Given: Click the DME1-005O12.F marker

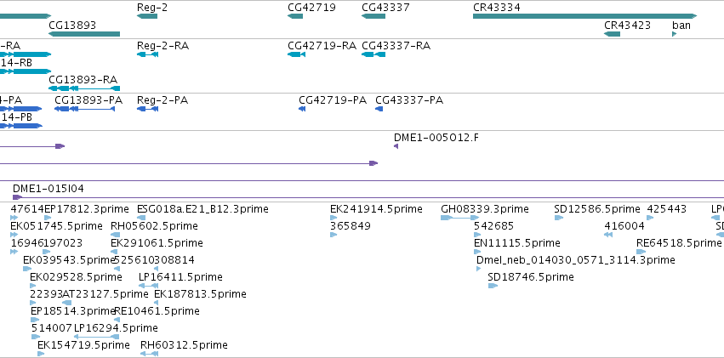Looking at the screenshot, I should coord(396,146).
